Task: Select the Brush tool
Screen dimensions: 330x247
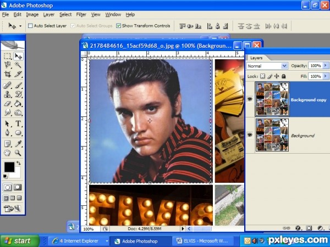Action: click(18, 85)
